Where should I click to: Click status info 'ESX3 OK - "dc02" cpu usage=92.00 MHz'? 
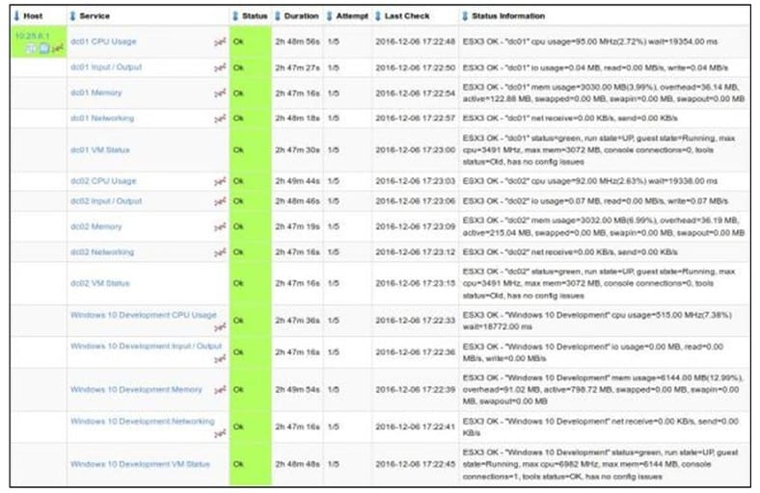point(590,181)
